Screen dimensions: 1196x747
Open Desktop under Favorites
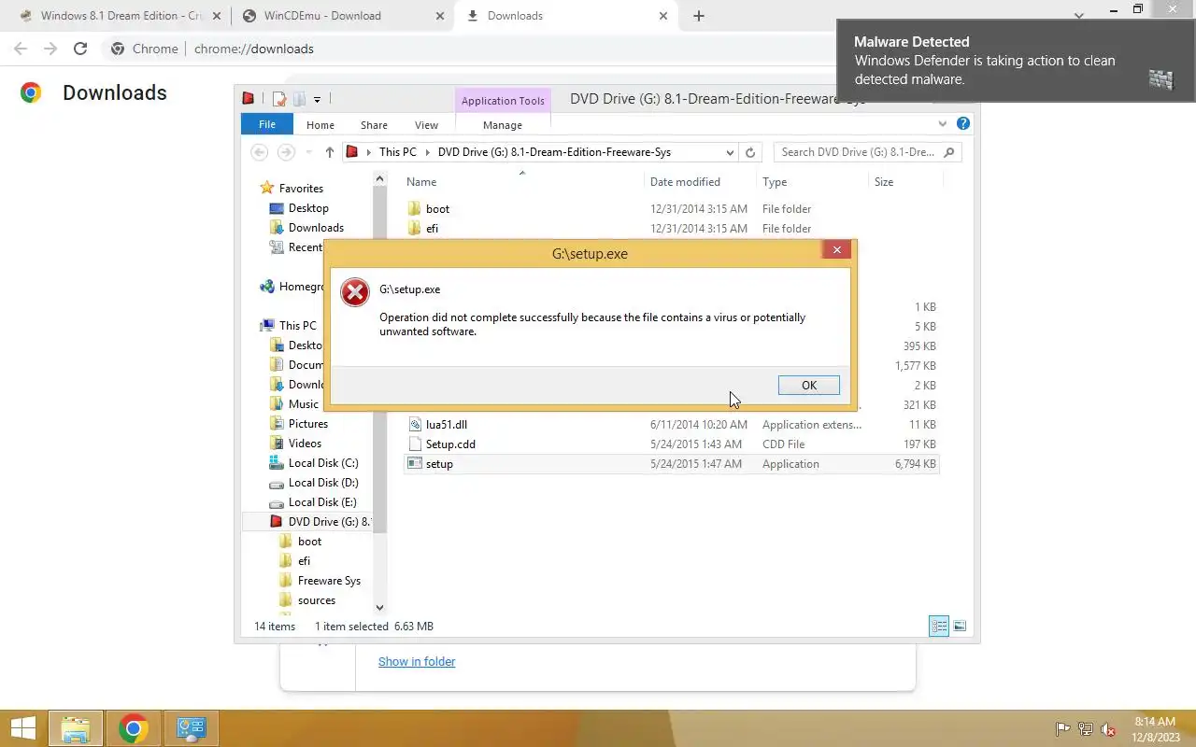coord(308,208)
